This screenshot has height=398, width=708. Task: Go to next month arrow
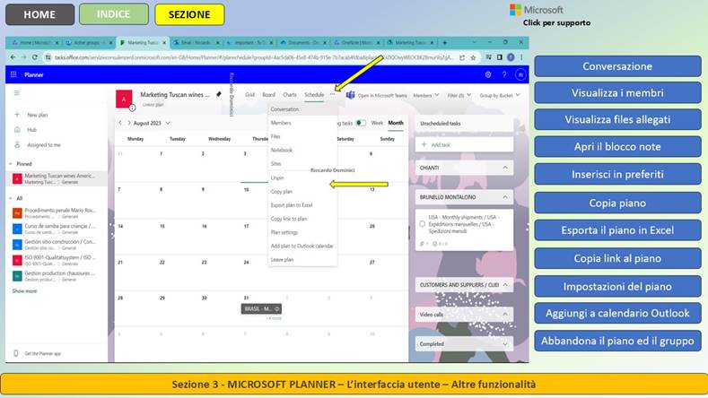pyautogui.click(x=128, y=123)
